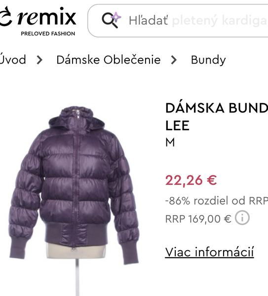Viewport: 268px width, 296px height.
Task: Click the 22,26 € price
Action: pos(191,180)
